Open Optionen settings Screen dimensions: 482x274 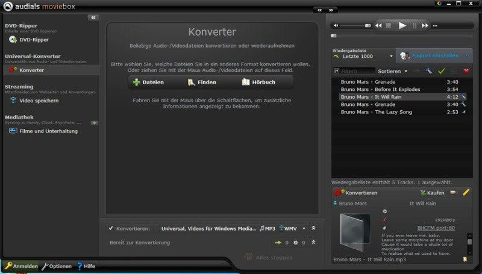[57, 266]
